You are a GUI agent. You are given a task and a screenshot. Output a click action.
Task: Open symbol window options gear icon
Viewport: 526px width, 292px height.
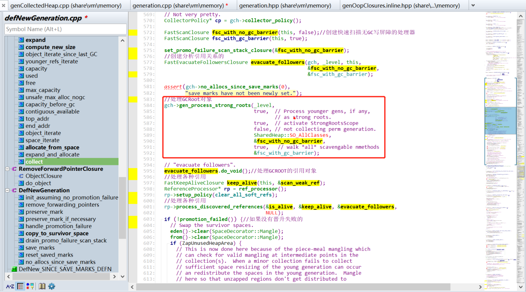click(52, 286)
